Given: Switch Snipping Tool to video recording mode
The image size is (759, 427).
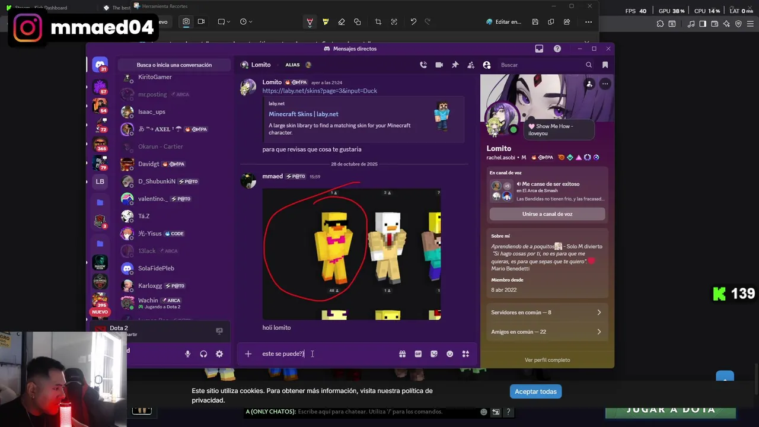Looking at the screenshot, I should pyautogui.click(x=201, y=22).
